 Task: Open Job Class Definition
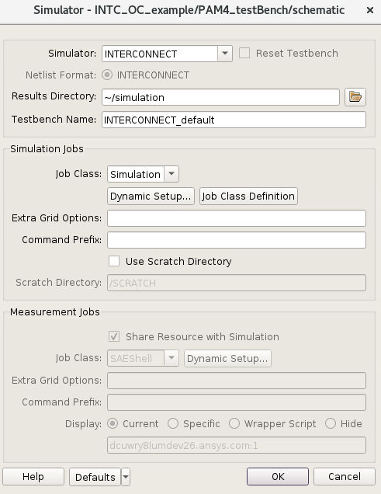248,197
